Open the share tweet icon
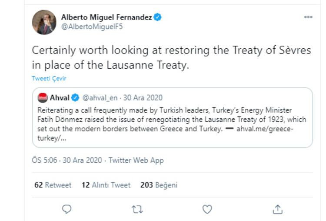The width and height of the screenshot is (326, 221). coord(277,209)
